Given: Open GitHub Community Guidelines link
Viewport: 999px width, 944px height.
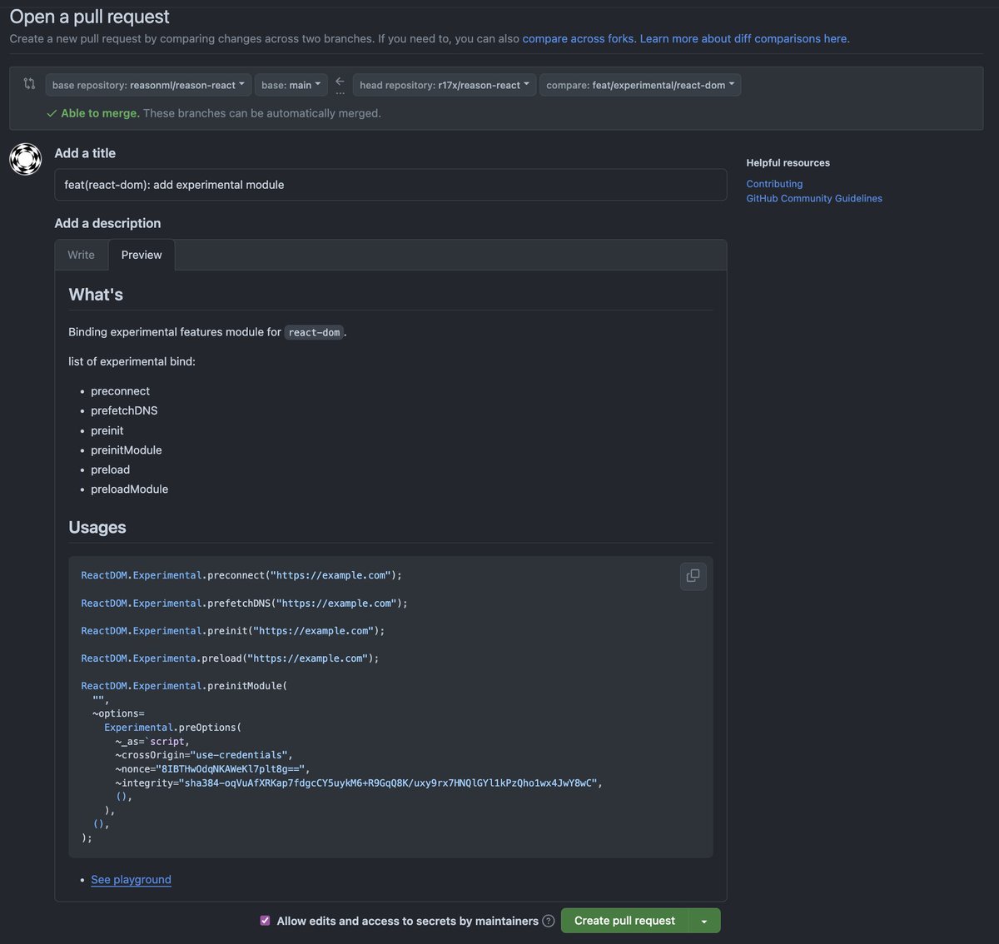Looking at the screenshot, I should click(x=814, y=198).
